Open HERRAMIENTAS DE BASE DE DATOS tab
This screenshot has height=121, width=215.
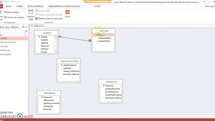click(x=64, y=6)
